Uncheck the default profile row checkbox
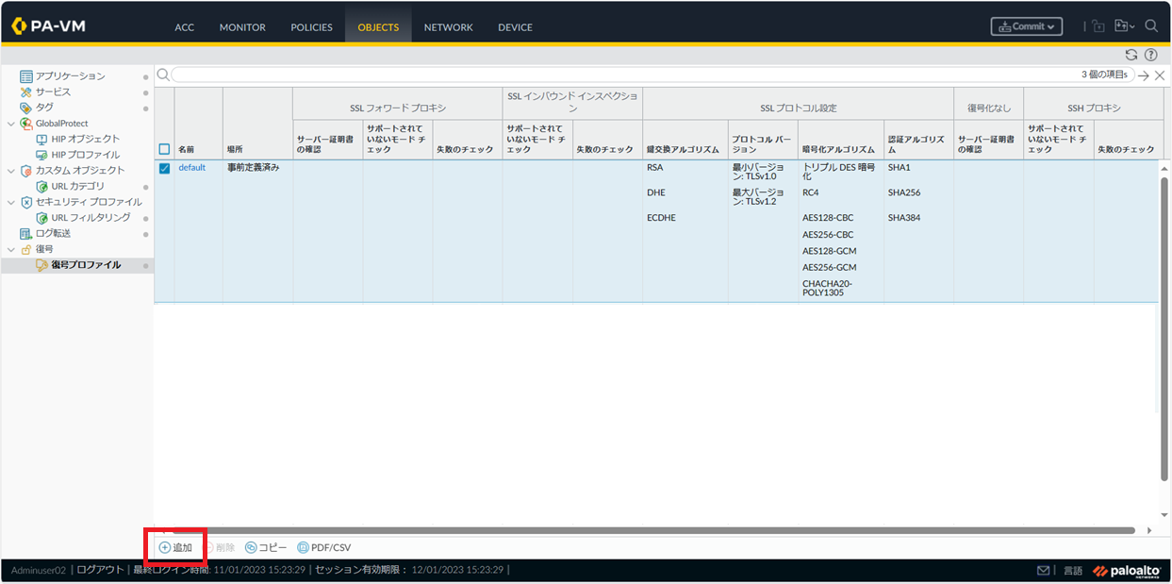 pos(164,168)
